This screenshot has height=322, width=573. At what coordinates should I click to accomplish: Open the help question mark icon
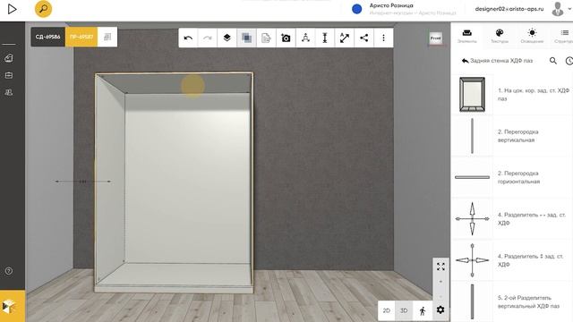pyautogui.click(x=9, y=271)
